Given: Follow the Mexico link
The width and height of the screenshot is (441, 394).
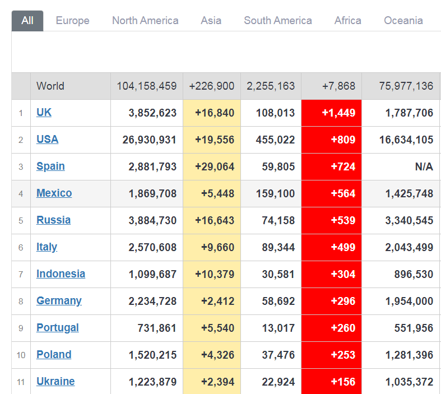Looking at the screenshot, I should [x=54, y=193].
